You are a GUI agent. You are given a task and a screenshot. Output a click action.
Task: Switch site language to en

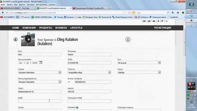[x=144, y=21]
